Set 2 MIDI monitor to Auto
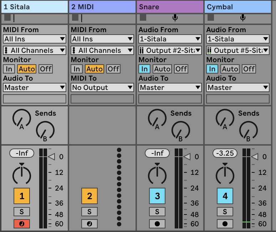The width and height of the screenshot is (276, 232). pos(94,69)
